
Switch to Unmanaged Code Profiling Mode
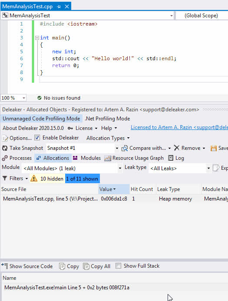pyautogui.click(x=41, y=119)
